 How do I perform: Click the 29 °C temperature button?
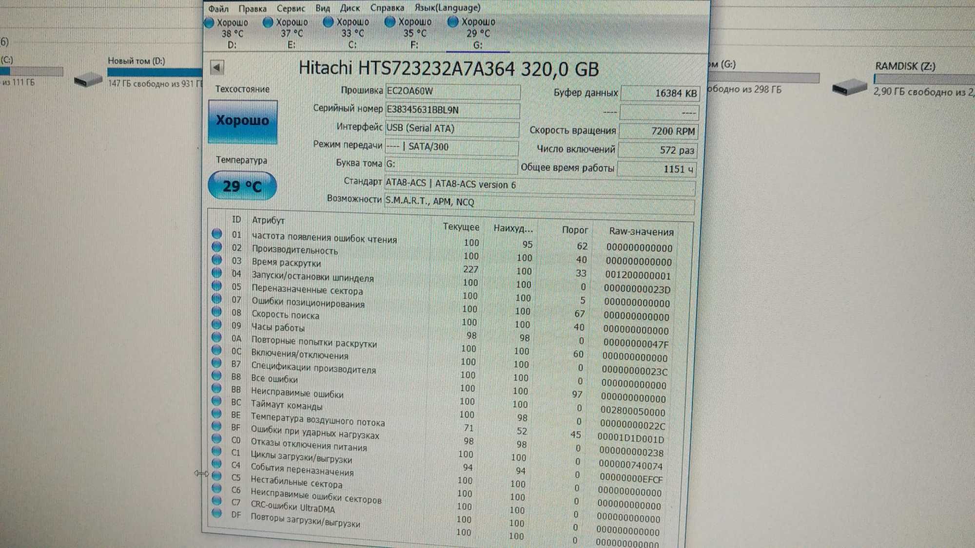coord(242,186)
